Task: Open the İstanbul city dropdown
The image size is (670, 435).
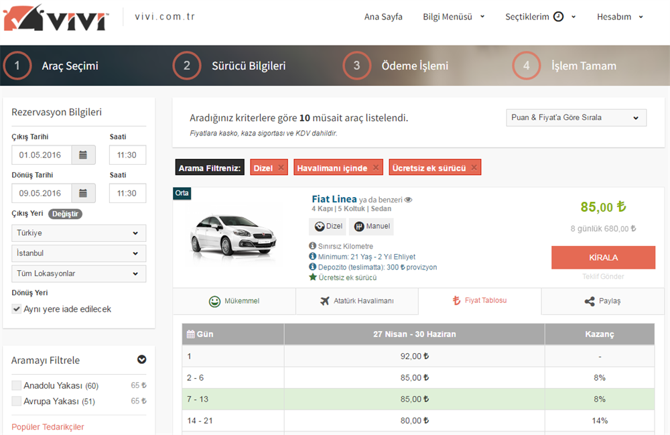Action: click(78, 253)
